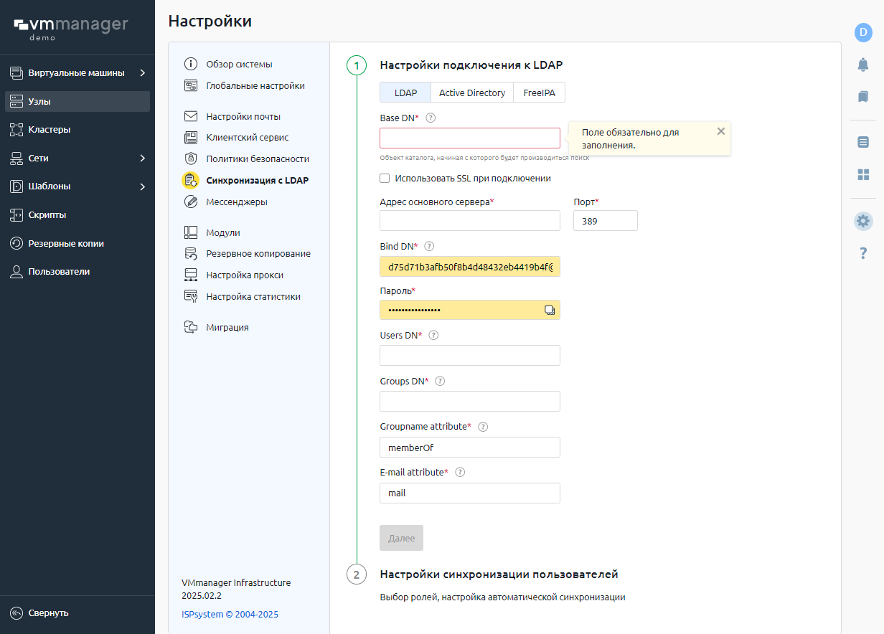
Task: Click the notifications bell icon
Action: click(863, 65)
